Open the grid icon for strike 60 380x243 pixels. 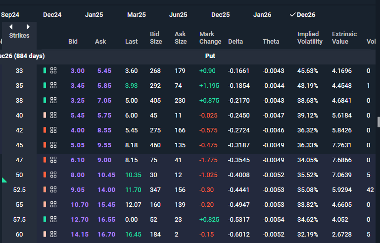[x=53, y=234]
